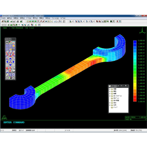Viewport: 147px width, 147px height.
Task: Click the blue up arrow in toolbox
Action: (10, 59)
